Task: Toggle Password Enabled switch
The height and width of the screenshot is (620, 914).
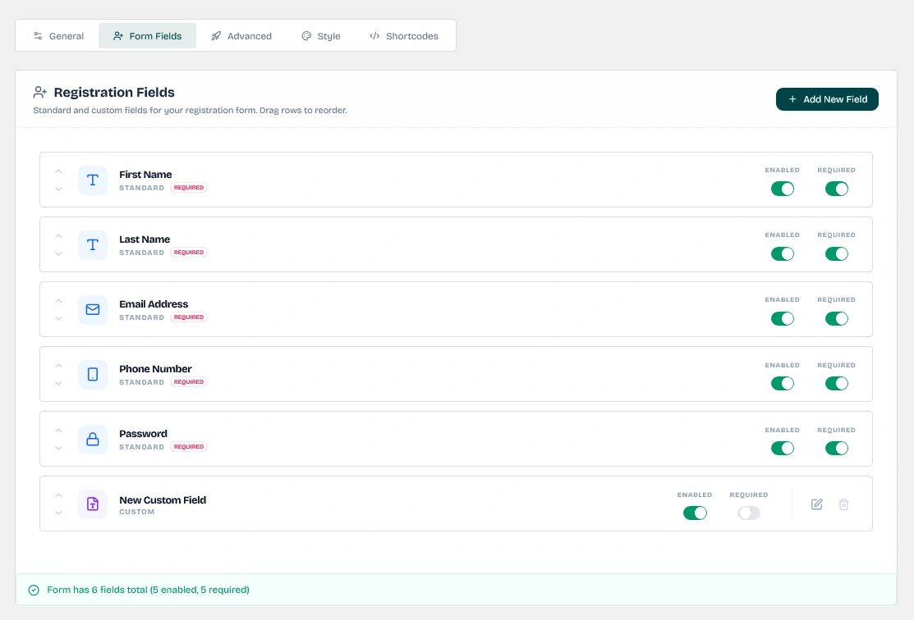Action: click(783, 449)
